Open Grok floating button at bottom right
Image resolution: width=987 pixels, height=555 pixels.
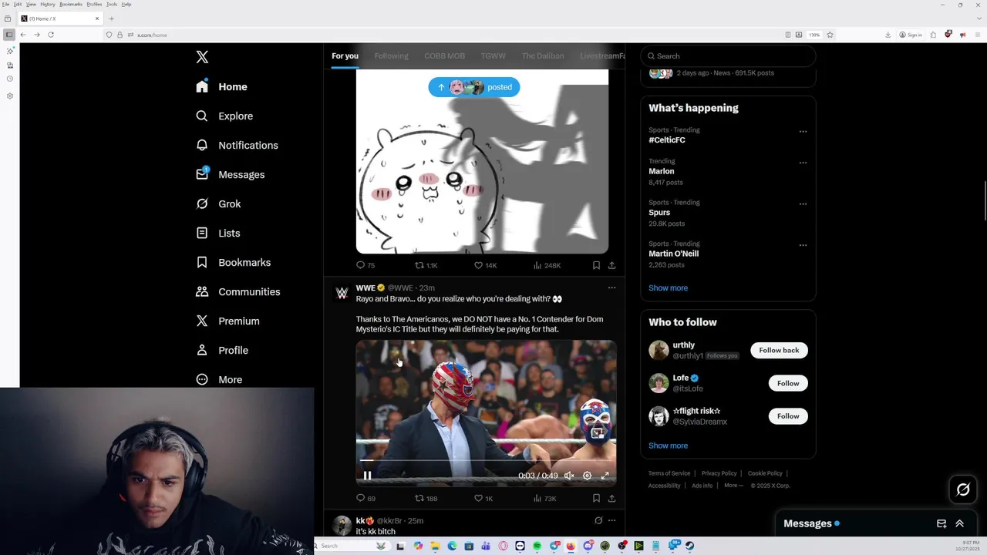(963, 489)
